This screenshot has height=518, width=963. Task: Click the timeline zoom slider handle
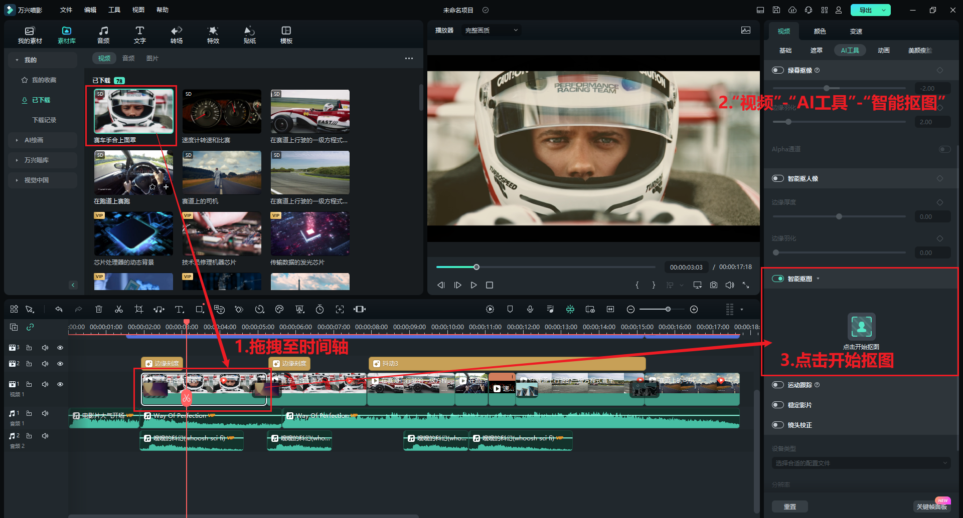tap(668, 310)
